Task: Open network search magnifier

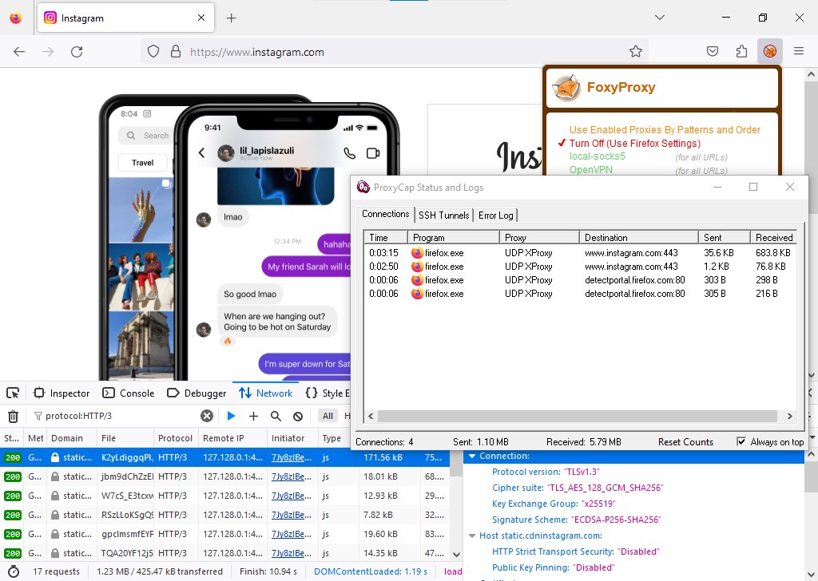Action: pos(276,416)
